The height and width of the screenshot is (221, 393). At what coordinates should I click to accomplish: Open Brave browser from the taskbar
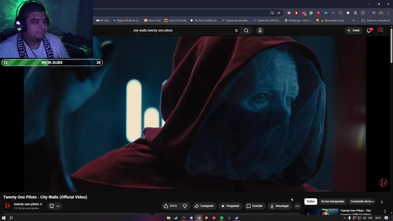coord(207,218)
